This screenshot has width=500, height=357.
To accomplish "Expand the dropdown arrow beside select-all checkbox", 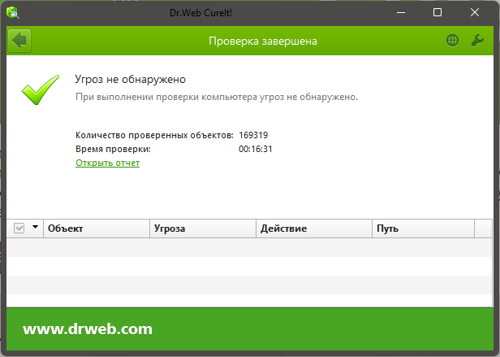I will click(35, 229).
